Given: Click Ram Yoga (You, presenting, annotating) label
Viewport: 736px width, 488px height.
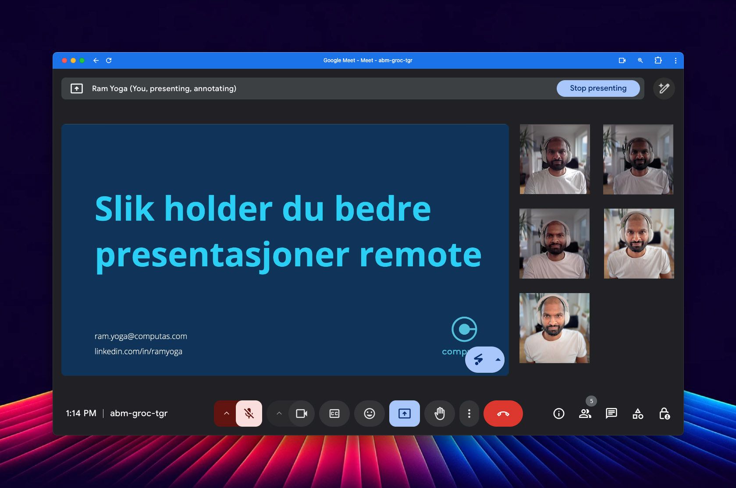Looking at the screenshot, I should pyautogui.click(x=164, y=88).
